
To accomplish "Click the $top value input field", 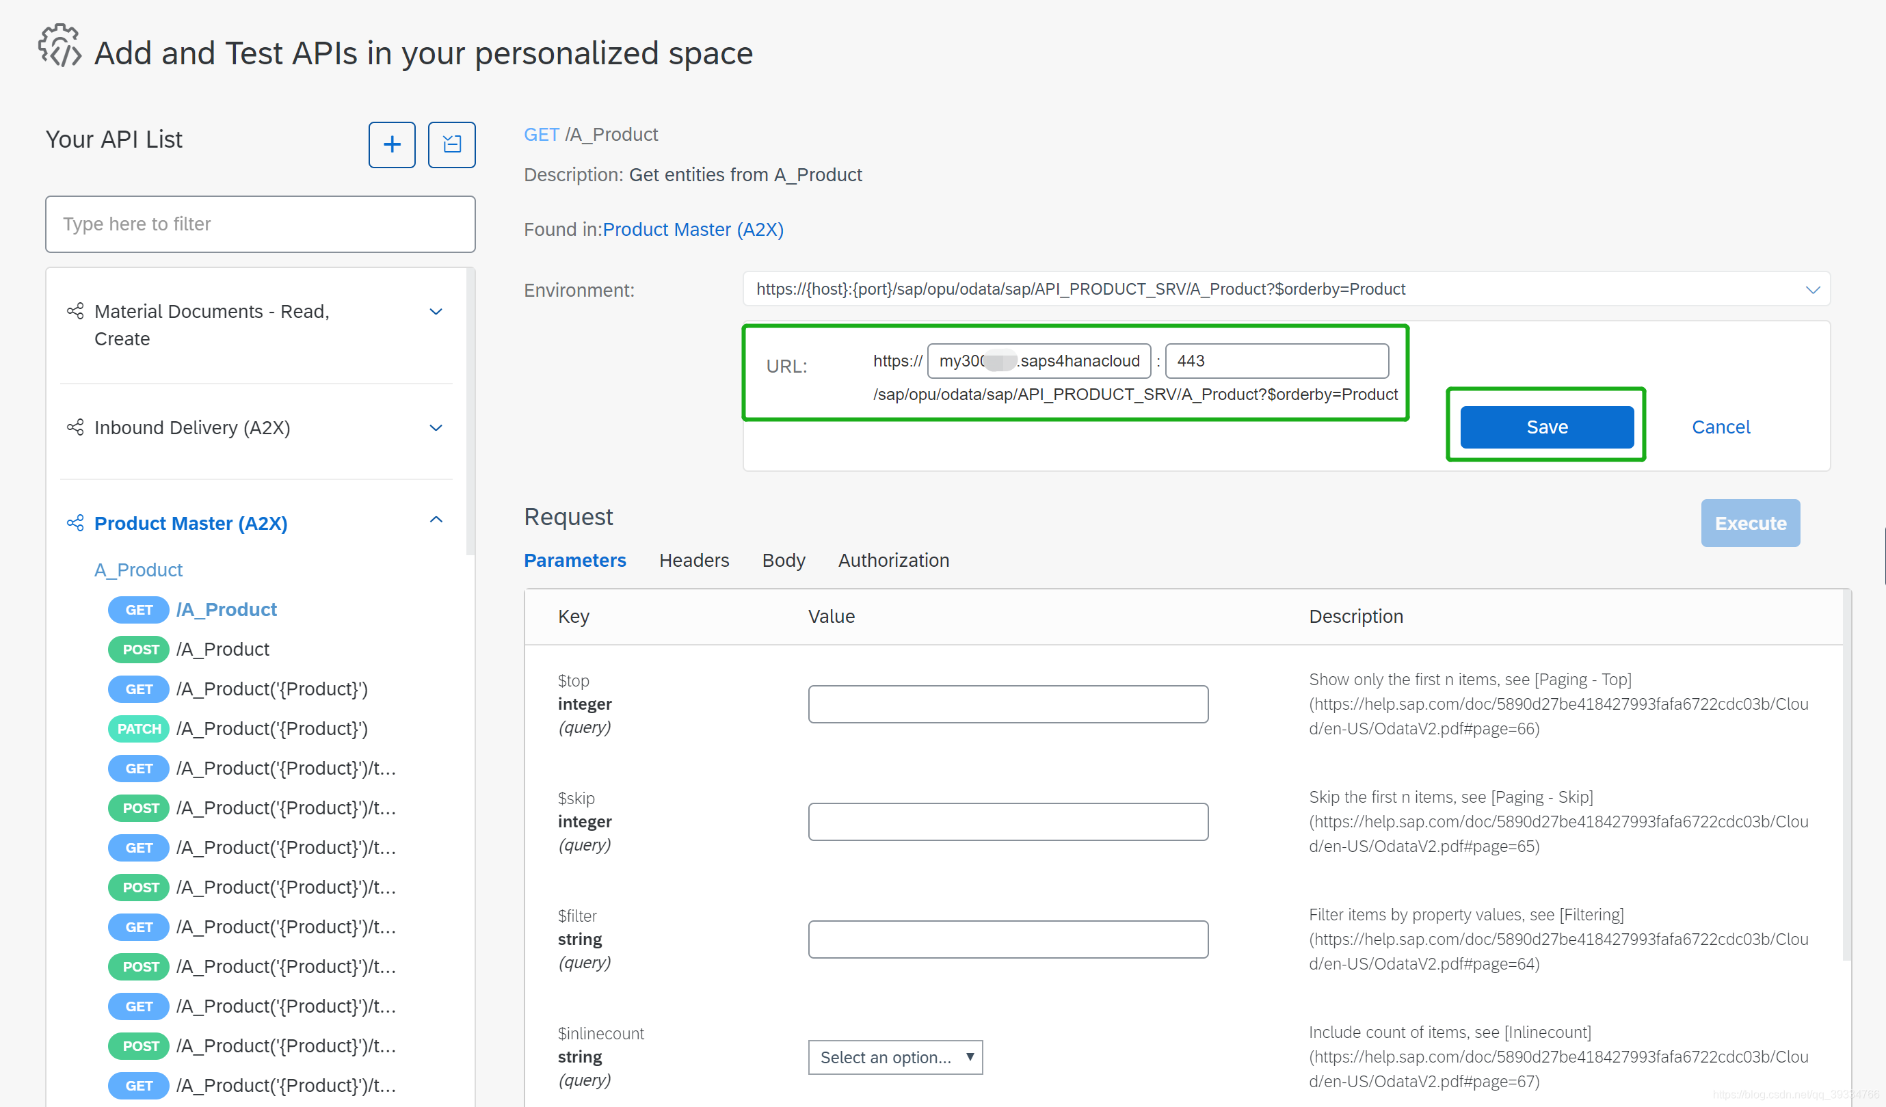I will (x=1007, y=704).
